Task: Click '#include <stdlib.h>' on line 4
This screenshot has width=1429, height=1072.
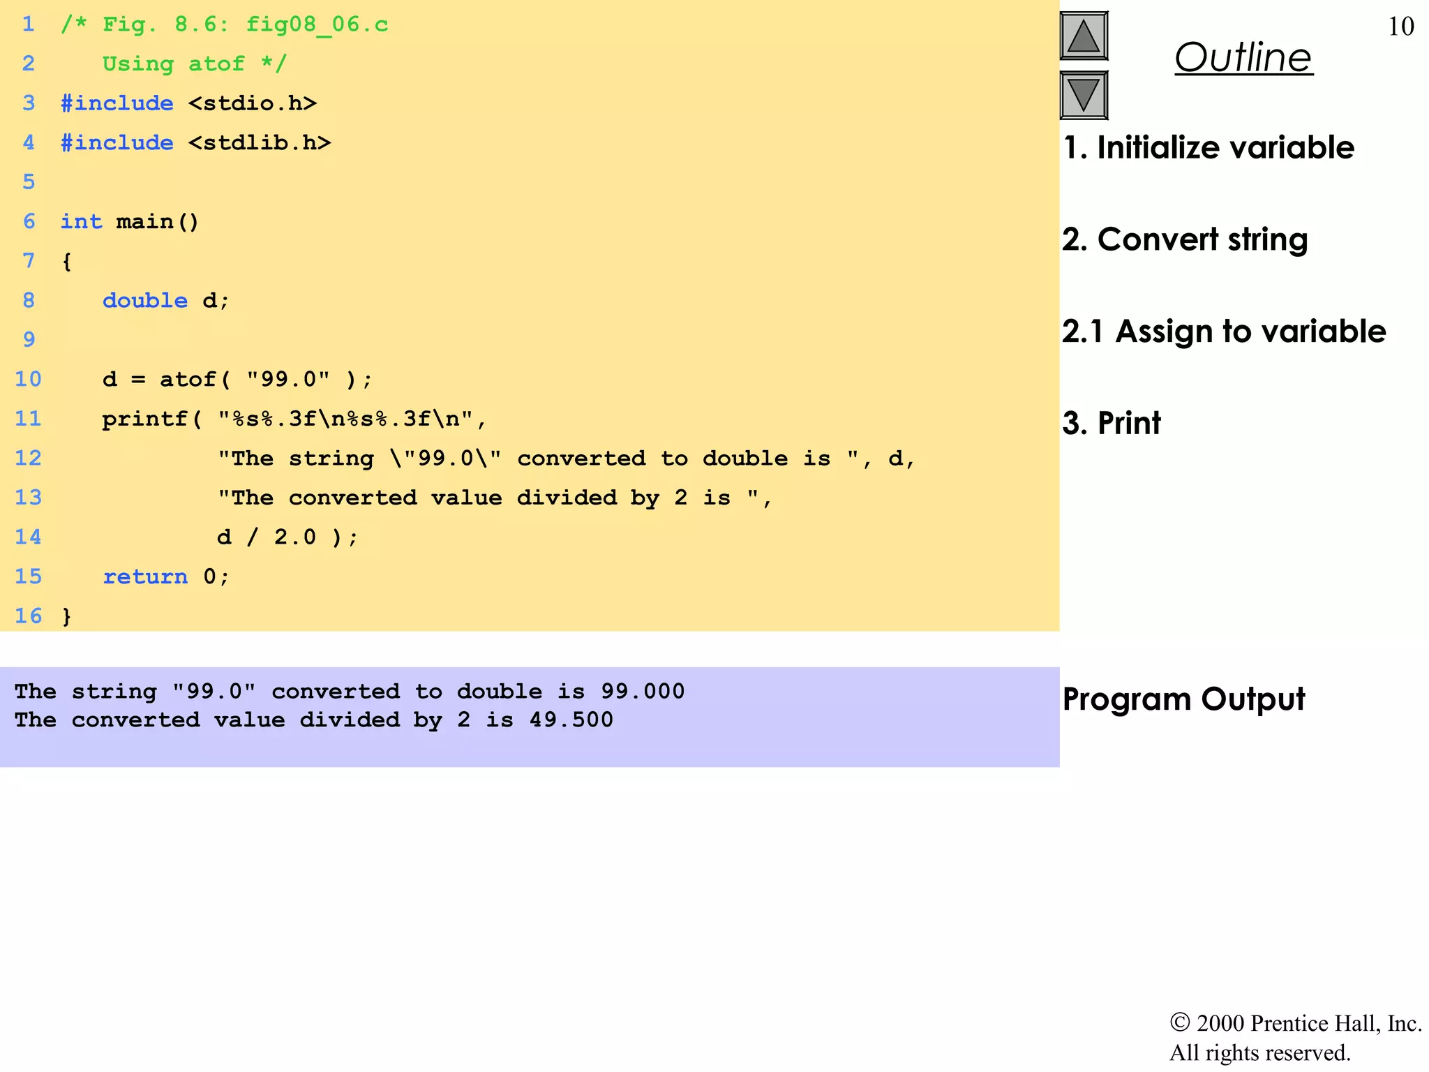Action: (195, 142)
